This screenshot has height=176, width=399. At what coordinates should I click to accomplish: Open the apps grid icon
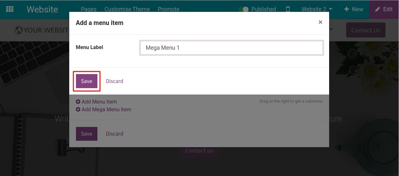pos(10,9)
